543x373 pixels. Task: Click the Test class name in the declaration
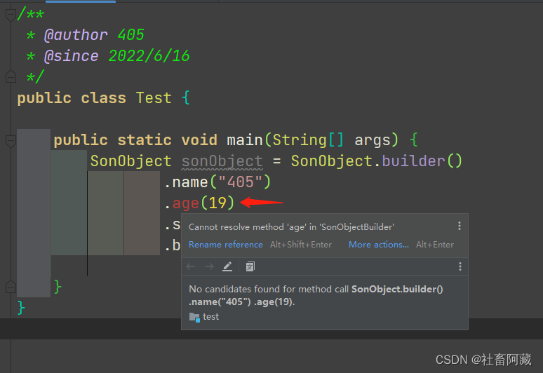pyautogui.click(x=154, y=98)
